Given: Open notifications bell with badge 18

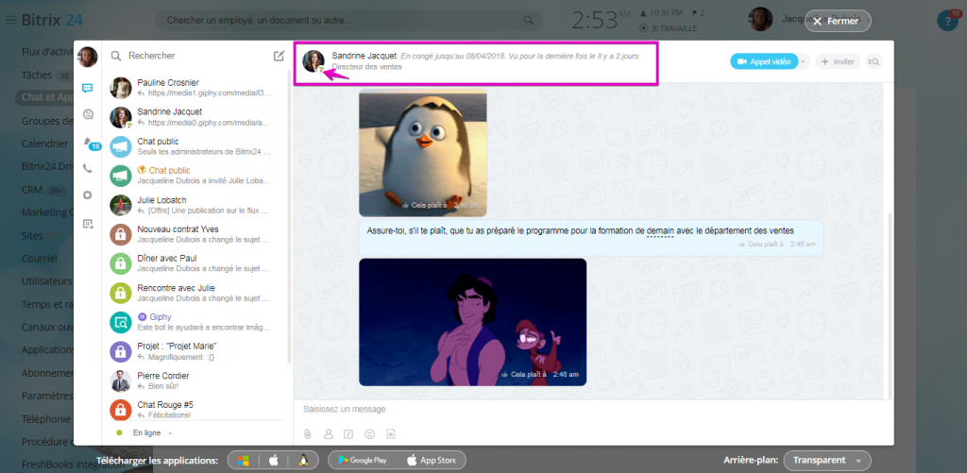Looking at the screenshot, I should click(88, 142).
